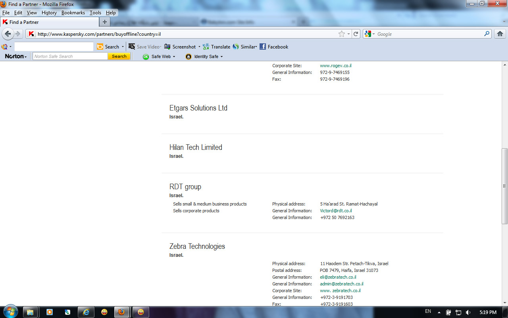Click the Etgars Solutions Ltd heading
This screenshot has width=508, height=318.
[x=198, y=108]
